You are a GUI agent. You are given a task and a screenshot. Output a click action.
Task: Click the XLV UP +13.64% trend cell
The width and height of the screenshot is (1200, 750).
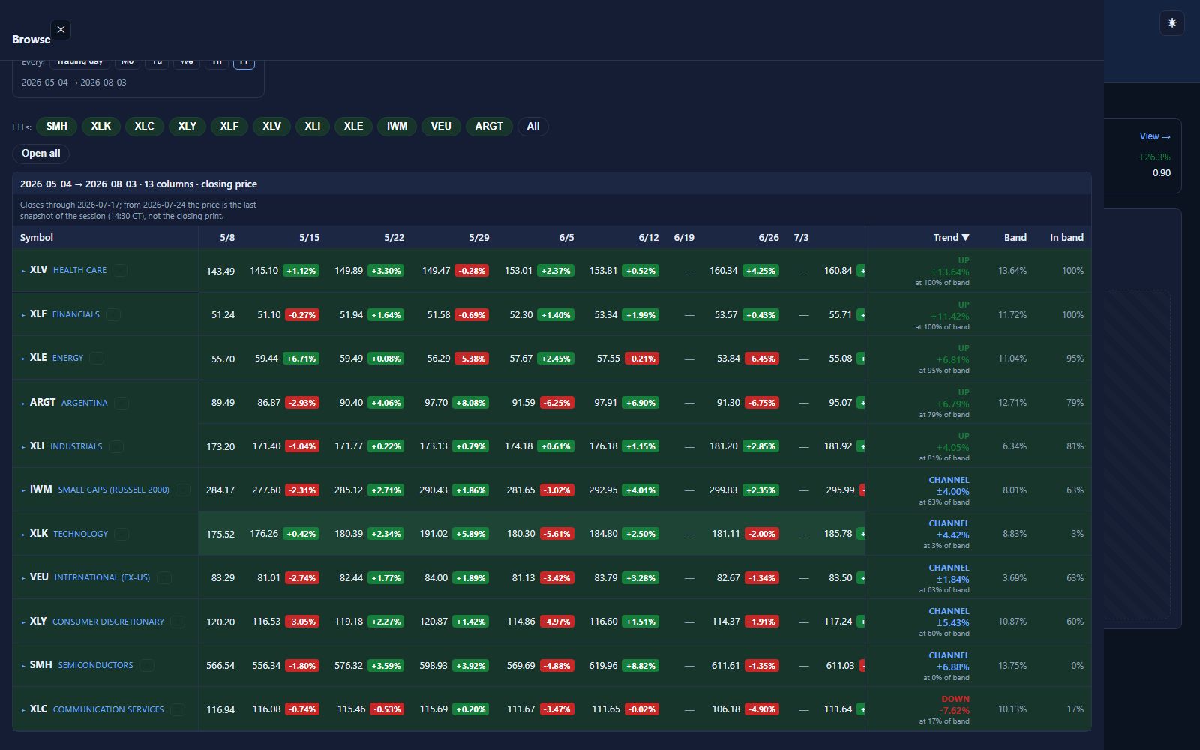coord(942,271)
